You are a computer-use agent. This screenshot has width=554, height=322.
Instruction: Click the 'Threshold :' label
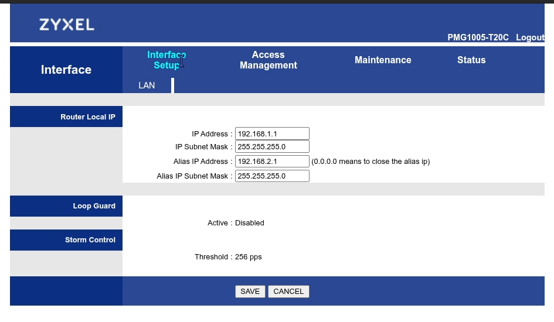(213, 257)
